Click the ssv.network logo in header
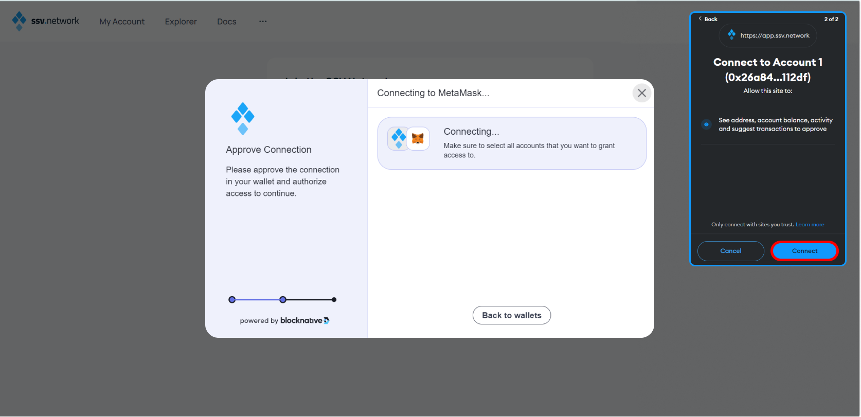Screen dimensions: 861x417 [46, 21]
